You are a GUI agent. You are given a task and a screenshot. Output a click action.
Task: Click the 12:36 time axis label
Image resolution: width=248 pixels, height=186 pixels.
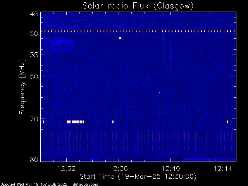119,169
